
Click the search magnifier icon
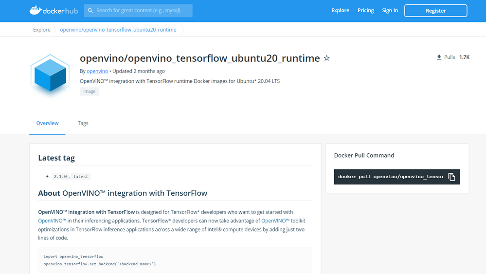point(90,11)
